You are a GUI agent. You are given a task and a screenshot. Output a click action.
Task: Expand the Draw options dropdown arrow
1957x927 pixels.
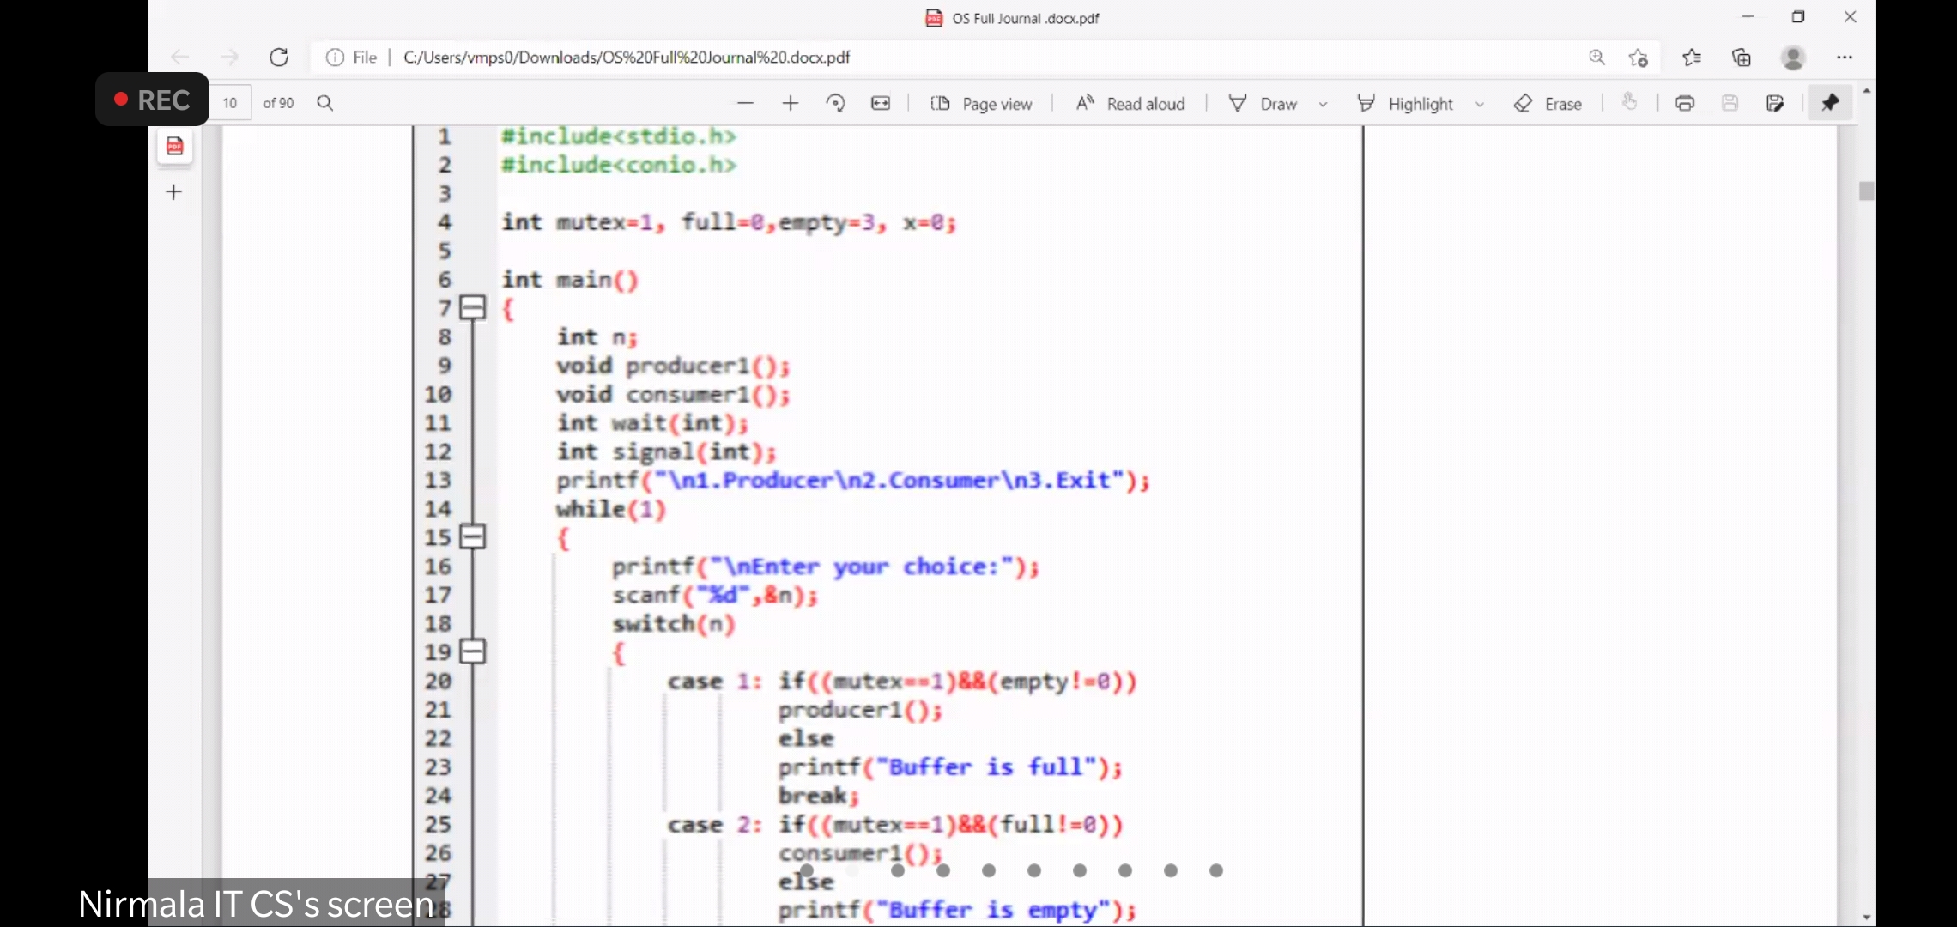(1323, 105)
